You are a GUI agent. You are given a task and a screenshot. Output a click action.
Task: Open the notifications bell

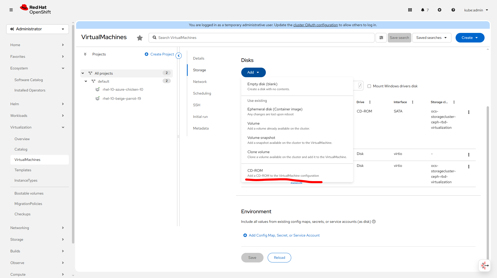point(423,10)
